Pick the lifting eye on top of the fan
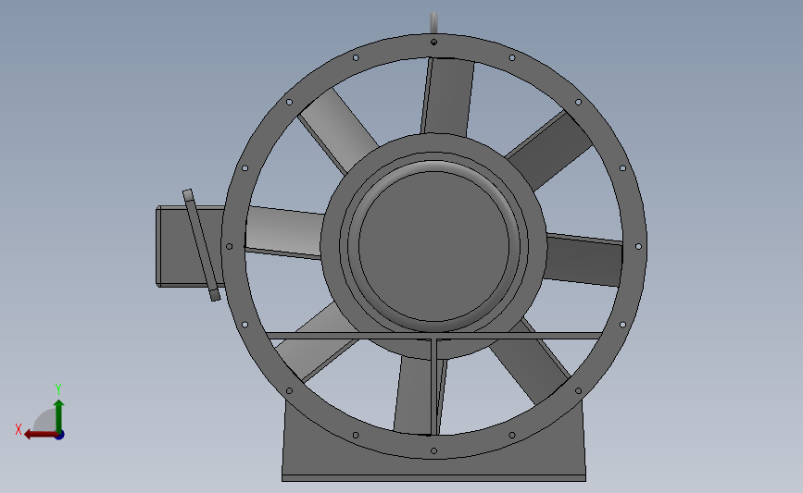This screenshot has height=493, width=803. point(433,23)
